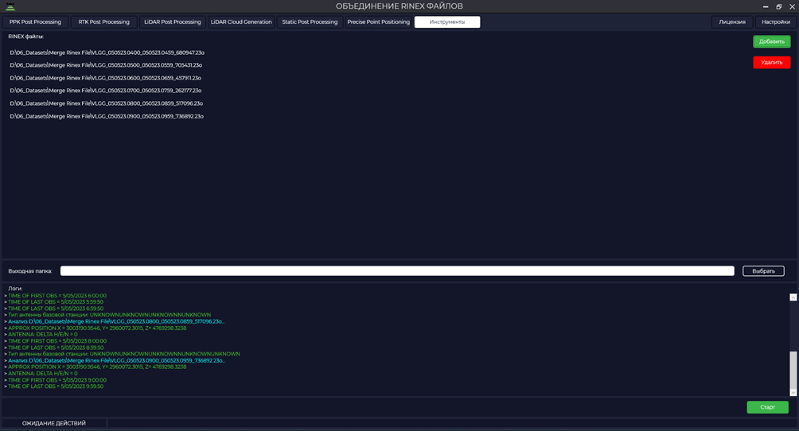Select file VLGG_050523.0800_050523.0859_517096.23o
Image resolution: width=799 pixels, height=431 pixels.
click(107, 103)
